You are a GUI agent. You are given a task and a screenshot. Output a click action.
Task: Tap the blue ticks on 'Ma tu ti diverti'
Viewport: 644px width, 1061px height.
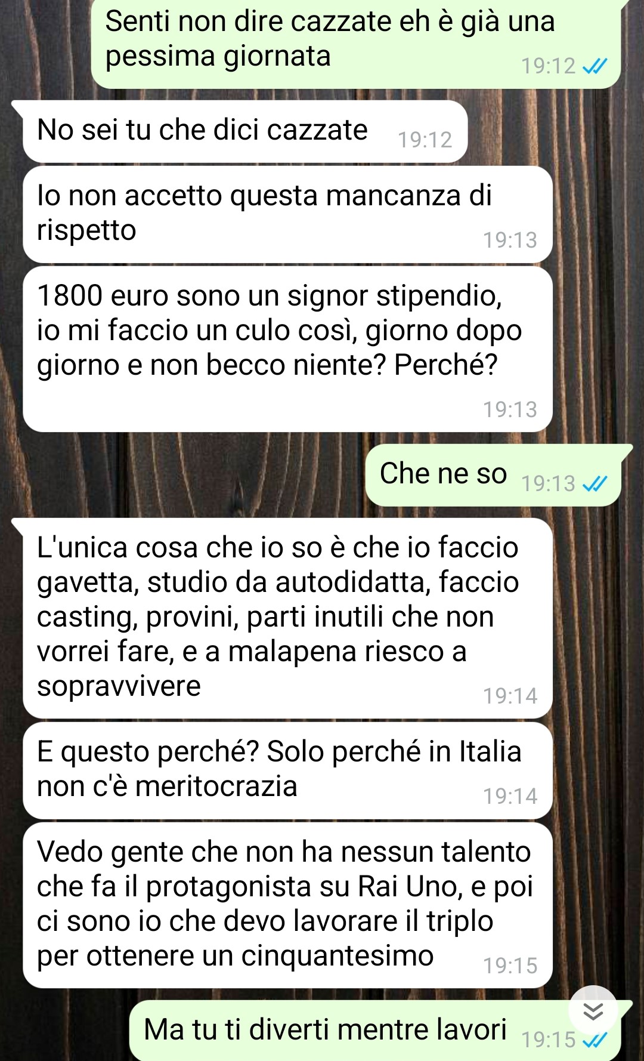[595, 1041]
